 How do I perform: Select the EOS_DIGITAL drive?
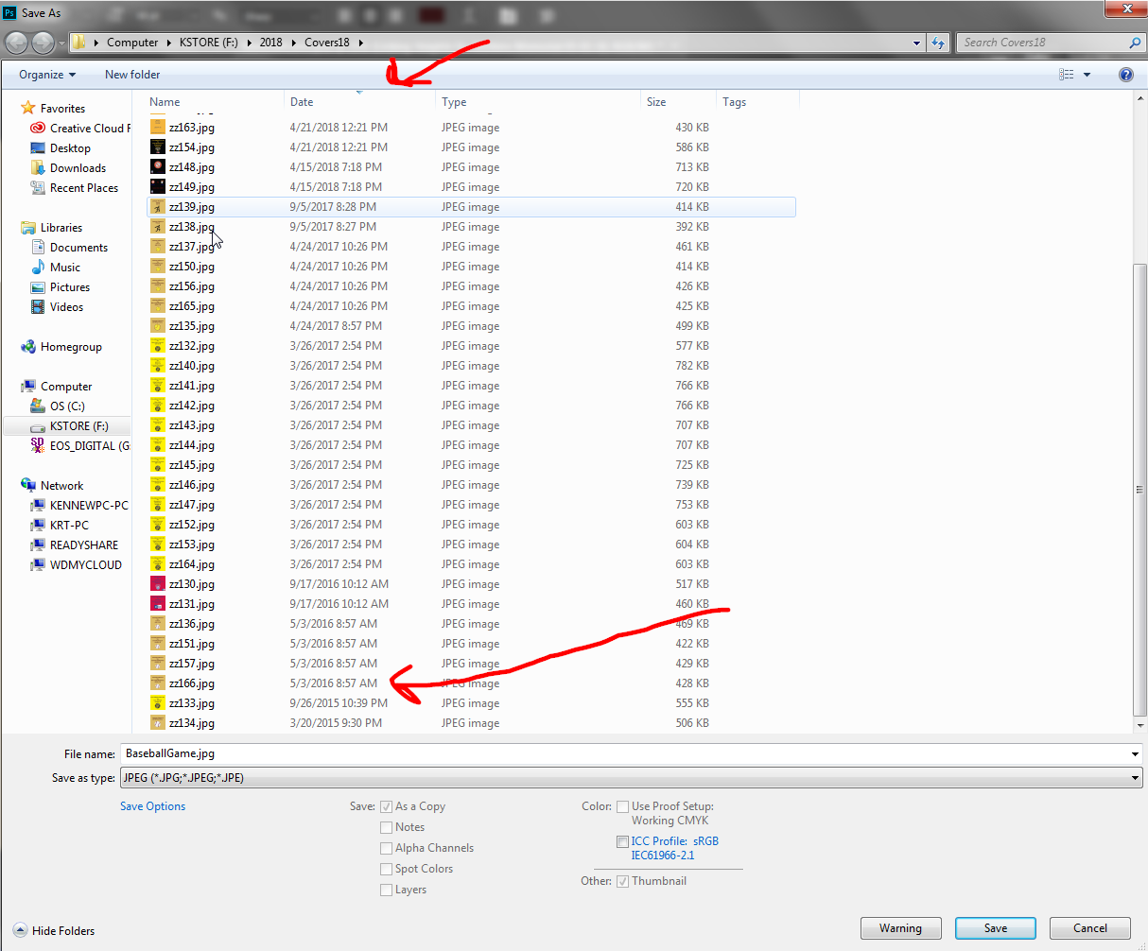[83, 445]
